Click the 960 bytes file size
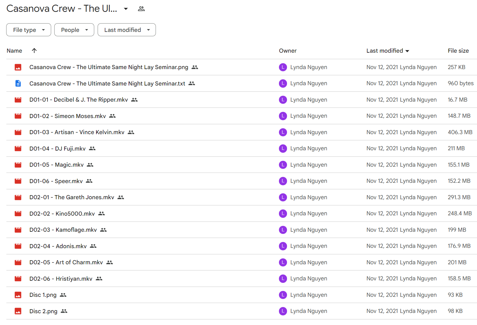 (461, 83)
